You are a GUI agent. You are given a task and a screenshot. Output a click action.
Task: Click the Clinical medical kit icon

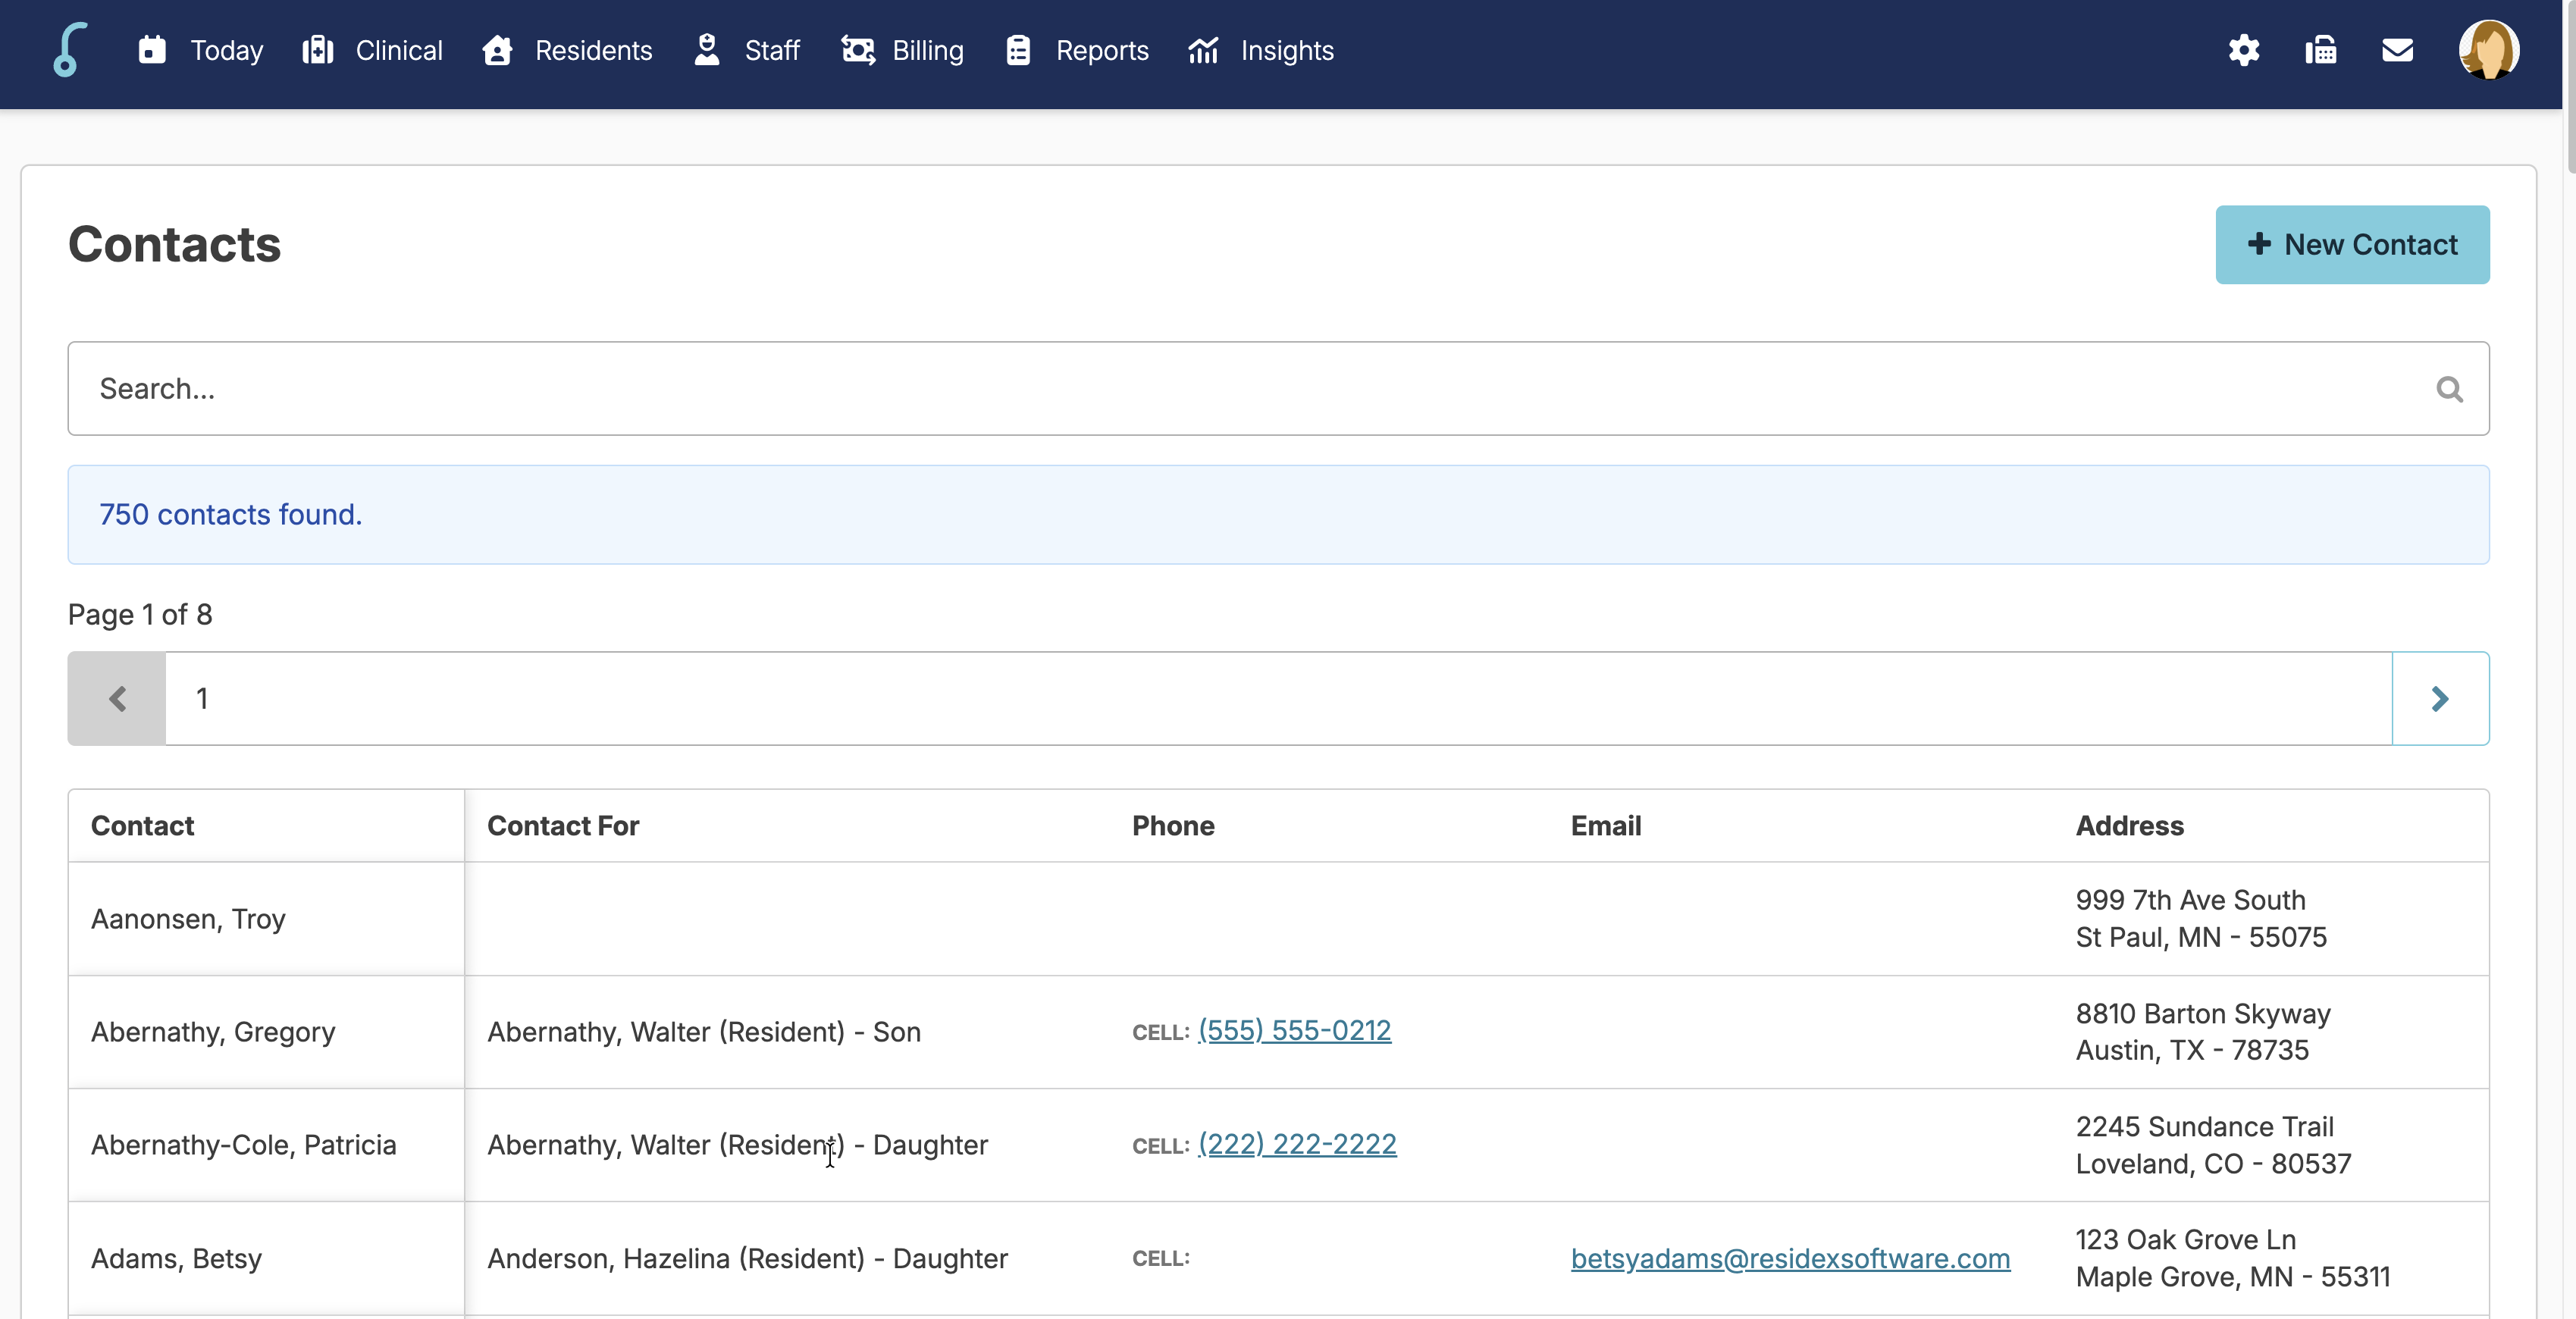[318, 50]
